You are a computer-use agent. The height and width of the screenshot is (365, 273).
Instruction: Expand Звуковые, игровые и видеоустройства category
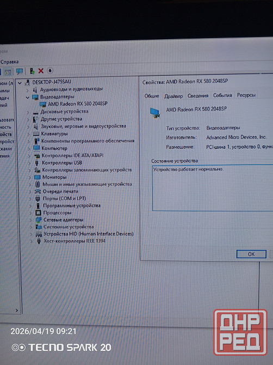point(28,127)
